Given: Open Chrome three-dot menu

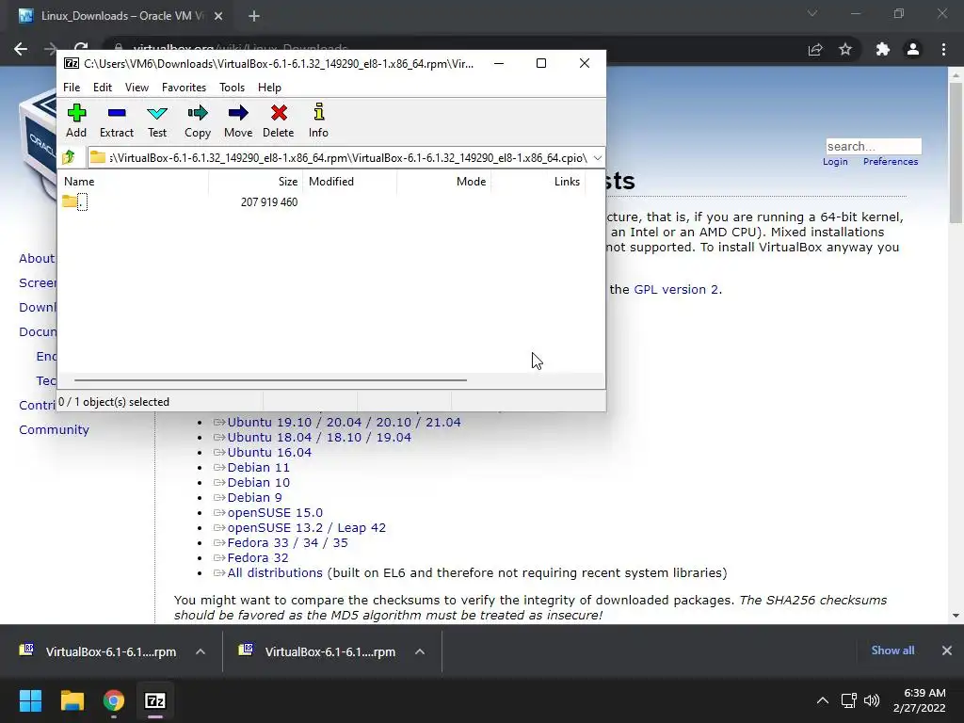Looking at the screenshot, I should pos(943,49).
